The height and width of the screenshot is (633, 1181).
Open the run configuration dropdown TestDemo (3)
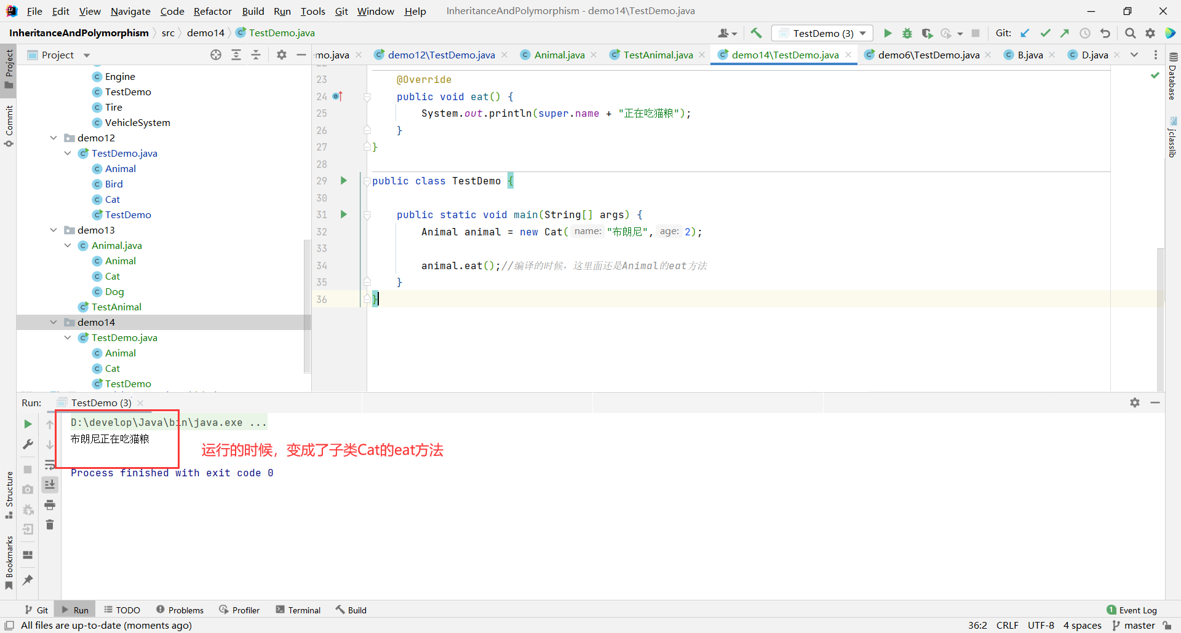823,33
